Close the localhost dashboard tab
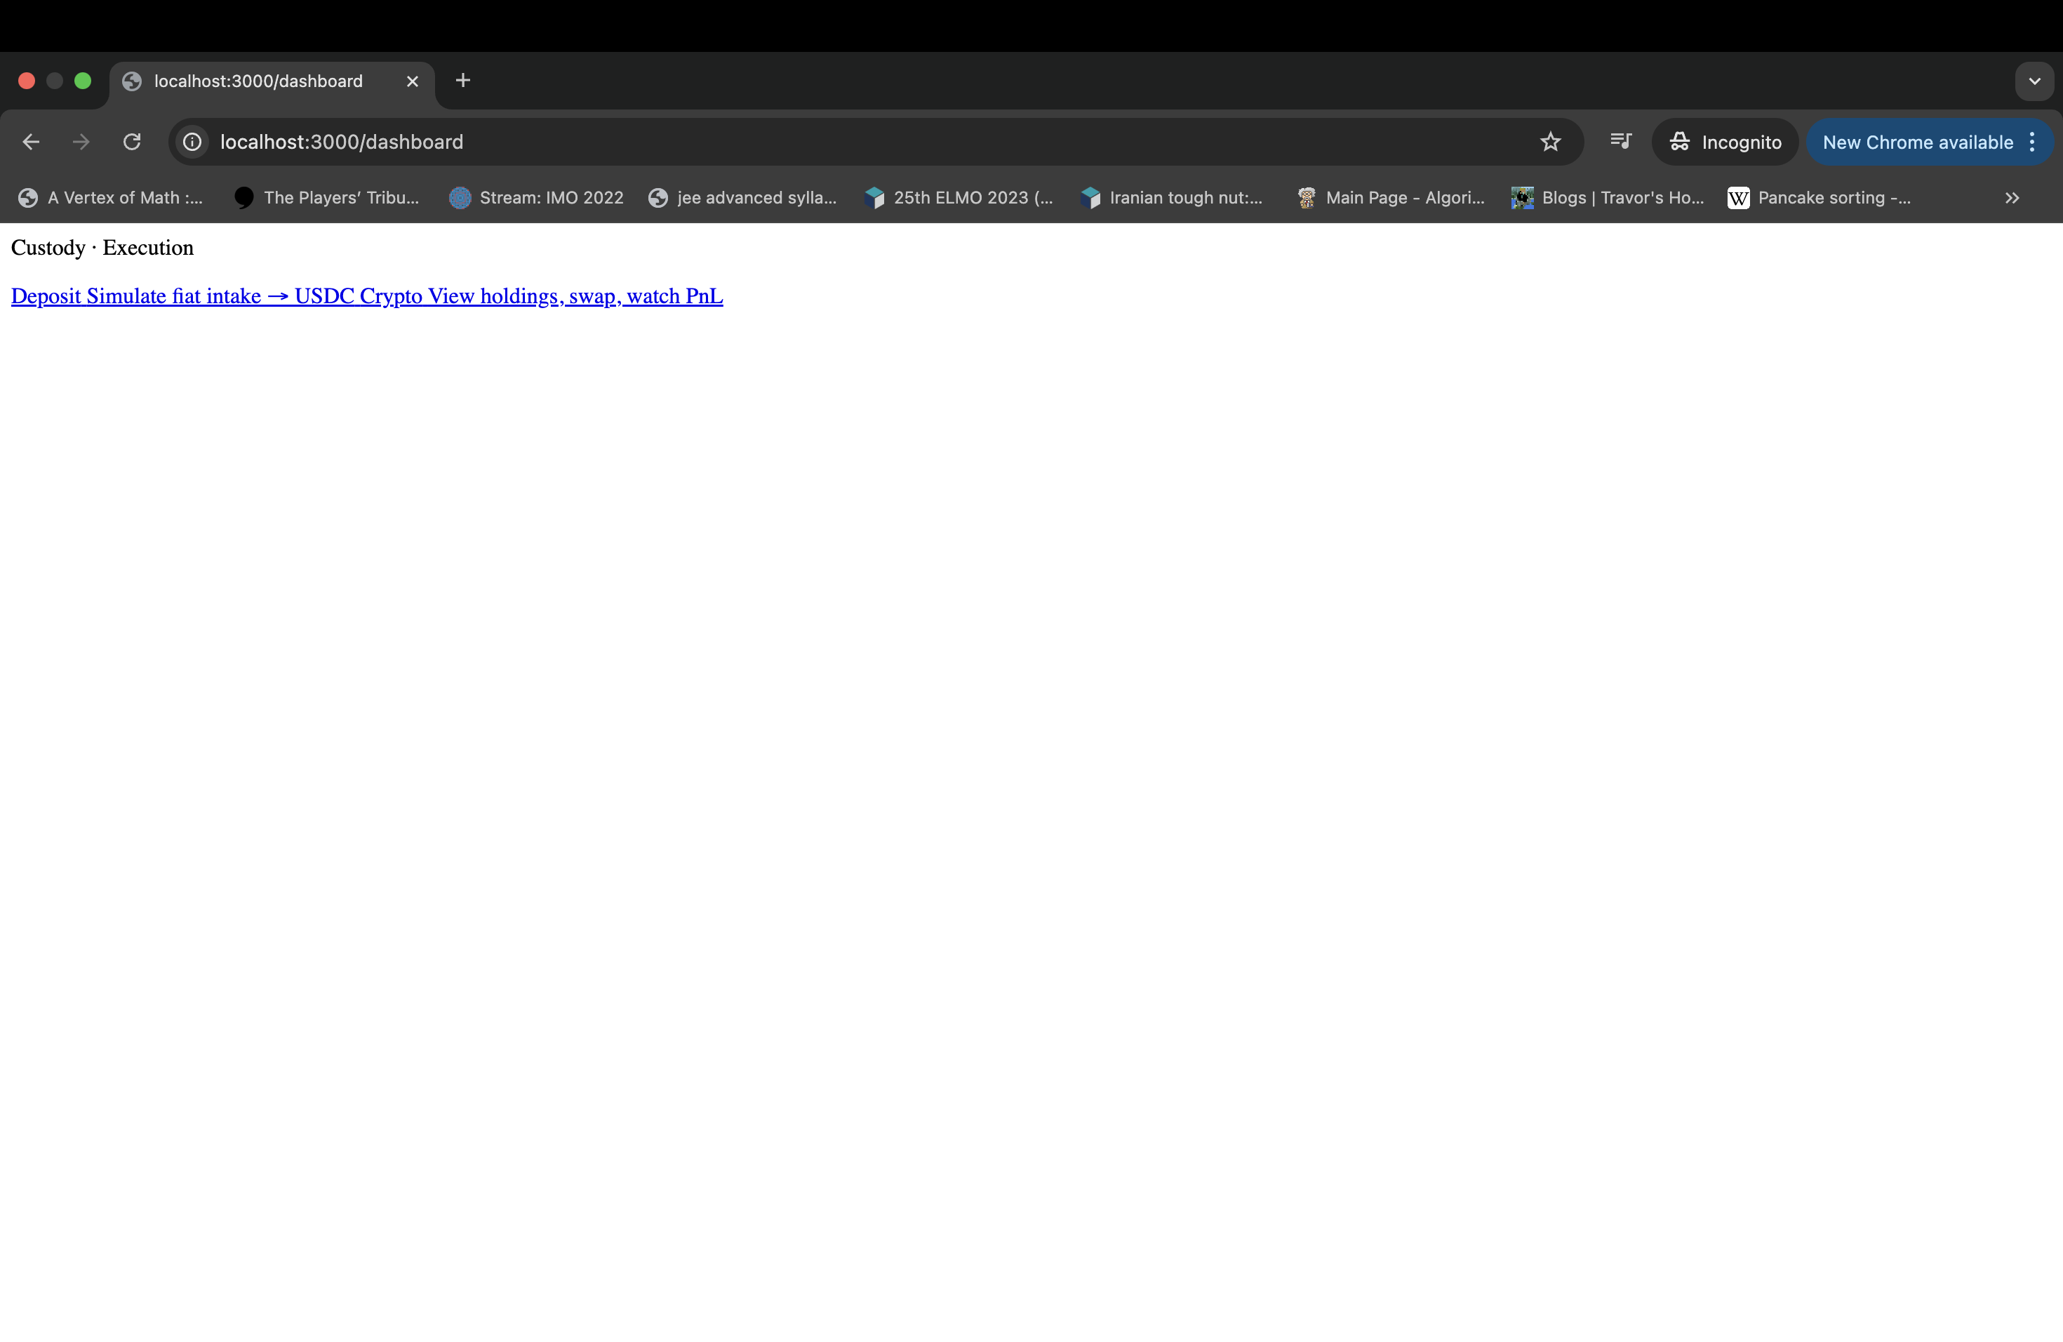2063x1342 pixels. pyautogui.click(x=413, y=81)
